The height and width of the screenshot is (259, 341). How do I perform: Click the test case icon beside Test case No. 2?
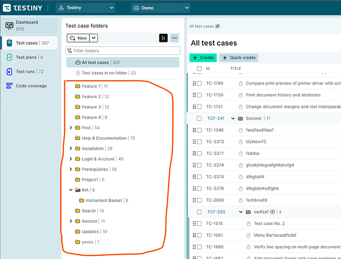tap(248, 224)
